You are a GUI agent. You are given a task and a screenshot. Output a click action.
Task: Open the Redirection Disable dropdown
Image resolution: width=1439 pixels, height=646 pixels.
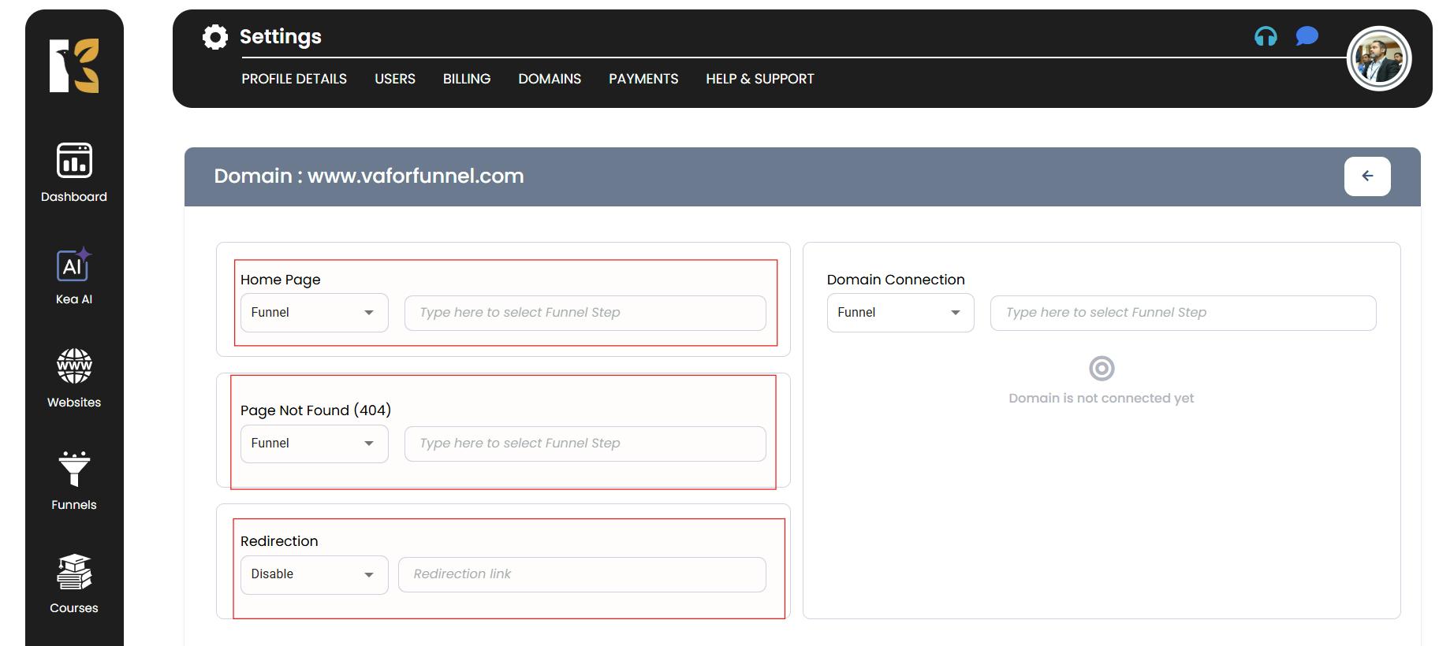314,574
